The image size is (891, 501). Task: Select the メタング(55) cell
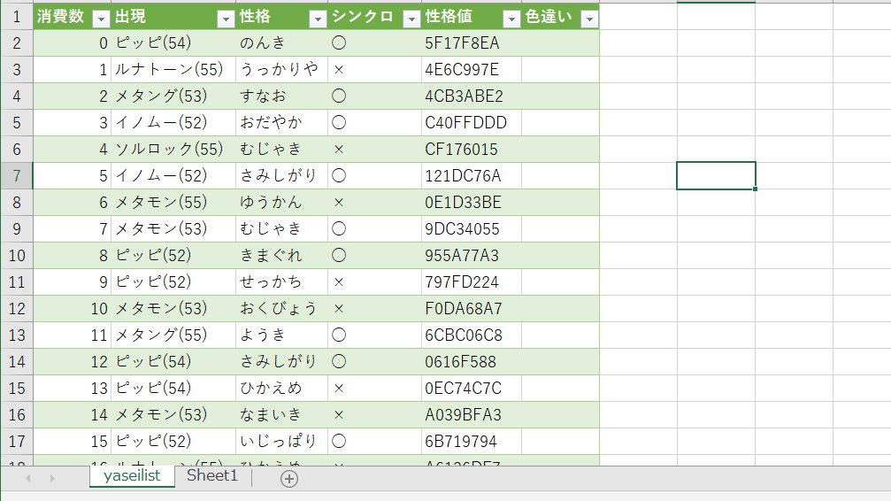click(173, 335)
